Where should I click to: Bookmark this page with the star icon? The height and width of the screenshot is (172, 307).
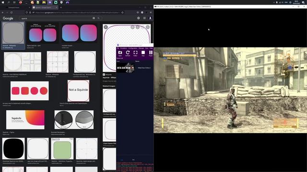pyautogui.click(x=122, y=12)
